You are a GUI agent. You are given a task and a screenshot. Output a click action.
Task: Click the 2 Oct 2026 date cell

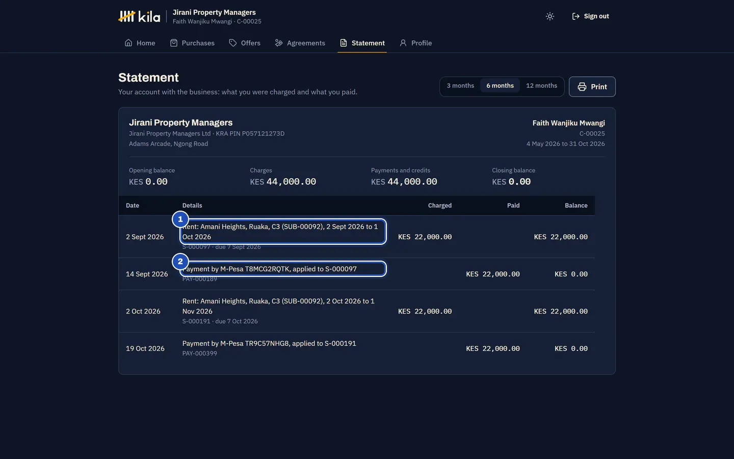coord(143,311)
